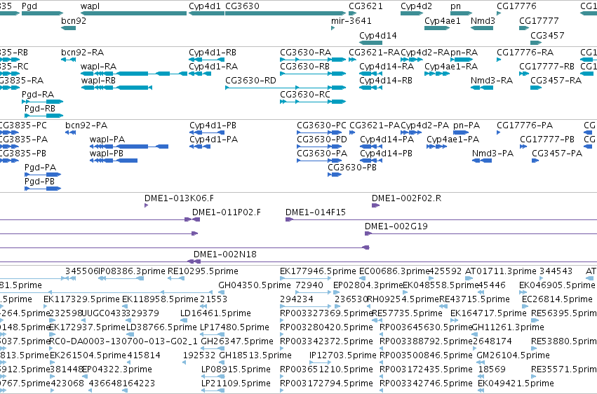
Task: Click the DME1-014F15 BAC label
Action: point(316,212)
